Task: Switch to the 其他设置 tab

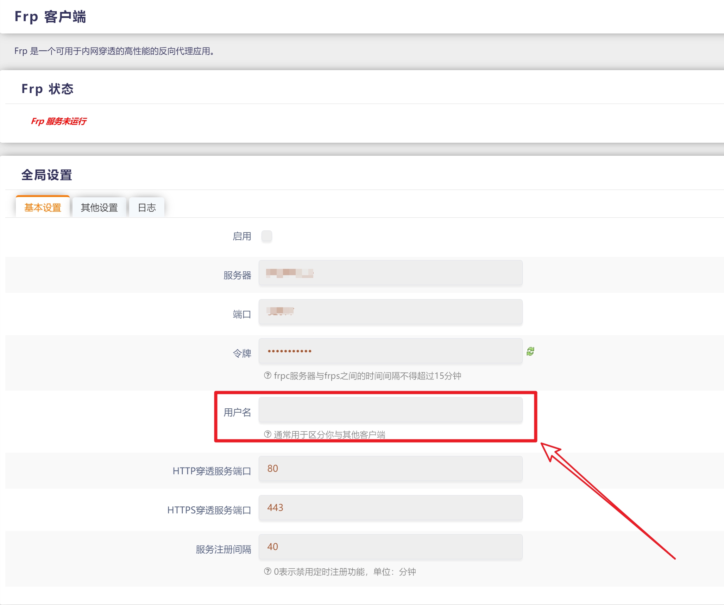Action: click(99, 208)
